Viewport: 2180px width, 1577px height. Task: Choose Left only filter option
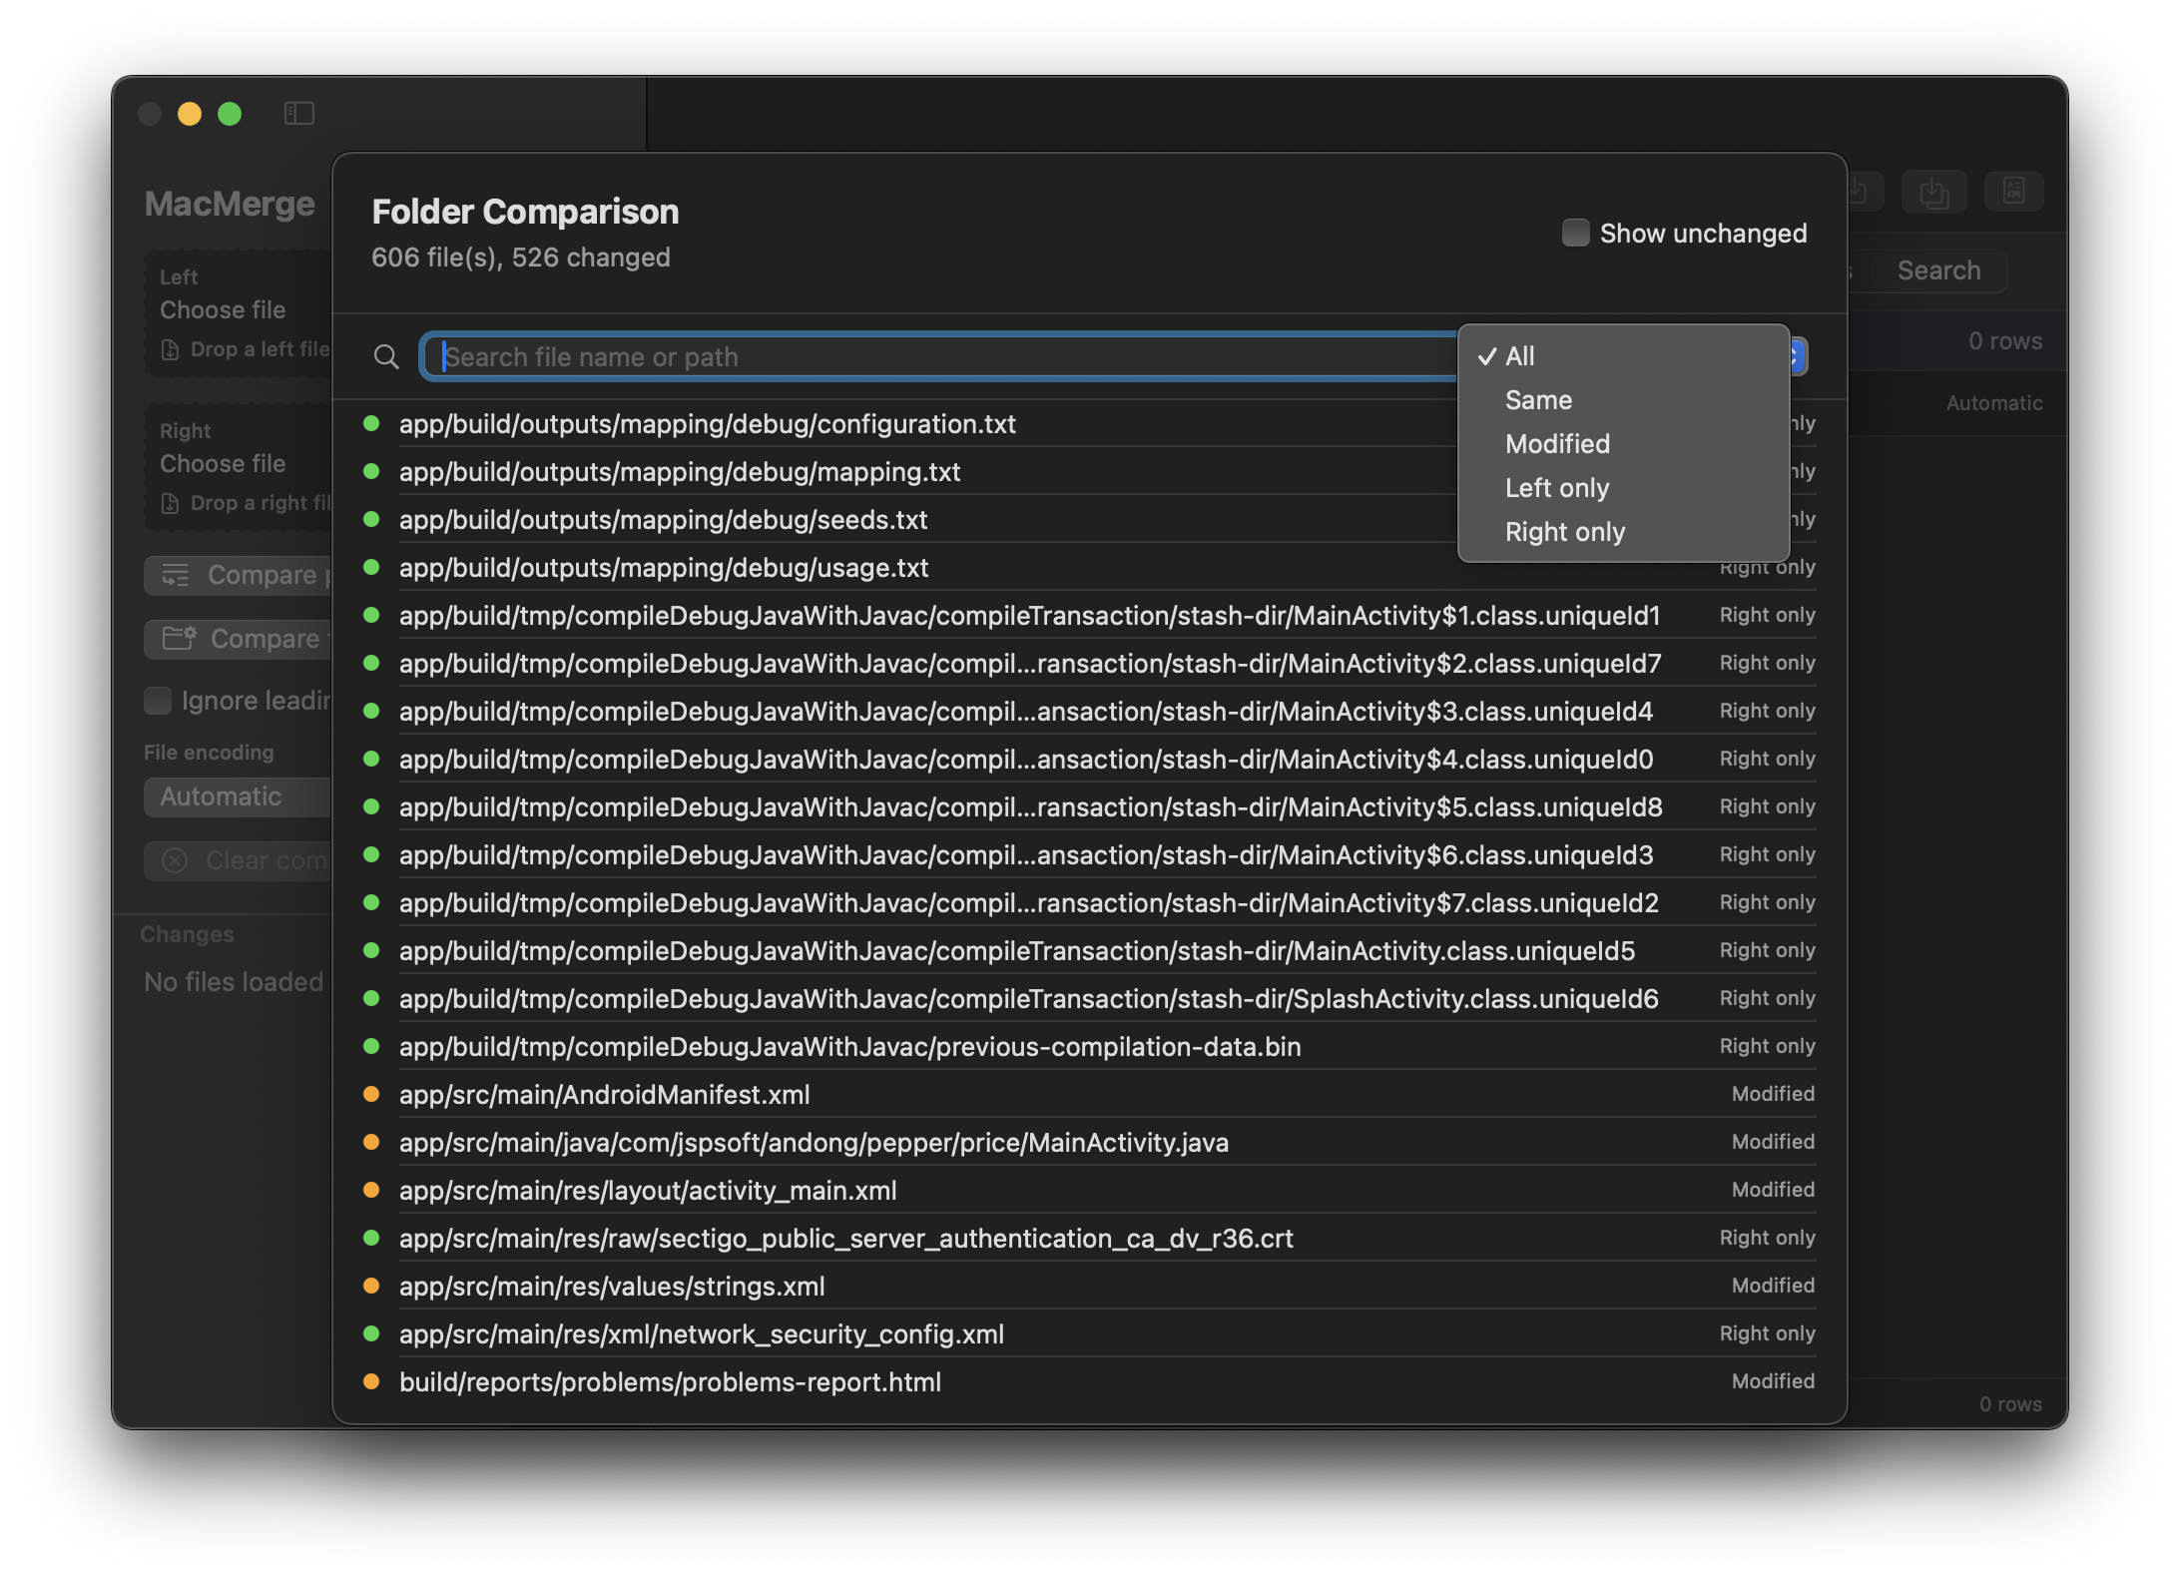pyautogui.click(x=1623, y=488)
